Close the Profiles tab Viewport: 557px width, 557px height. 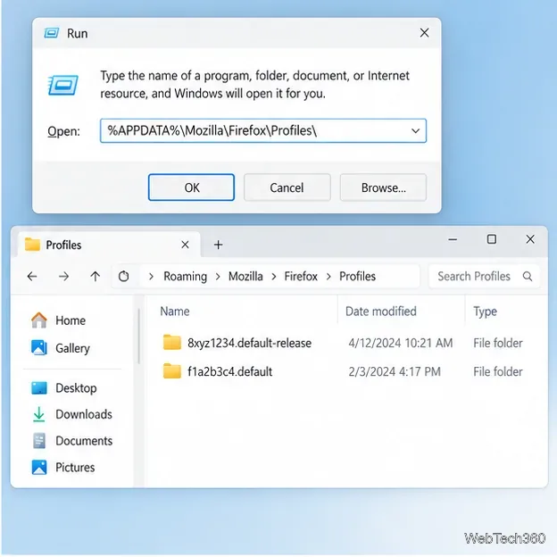185,245
